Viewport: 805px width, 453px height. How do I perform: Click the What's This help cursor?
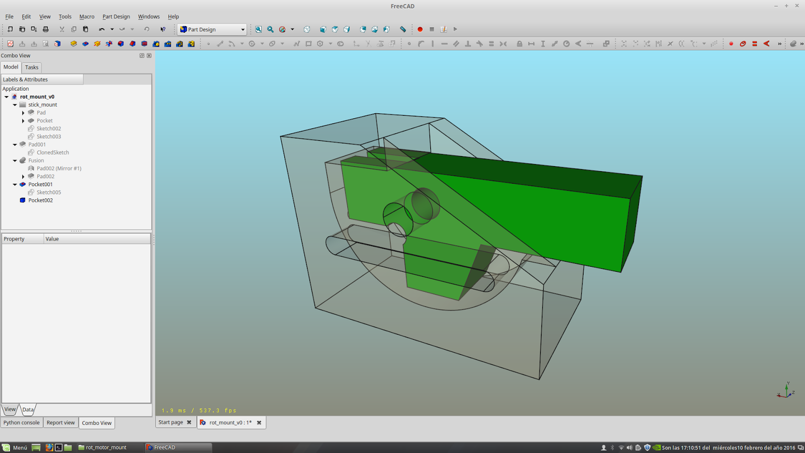click(163, 29)
